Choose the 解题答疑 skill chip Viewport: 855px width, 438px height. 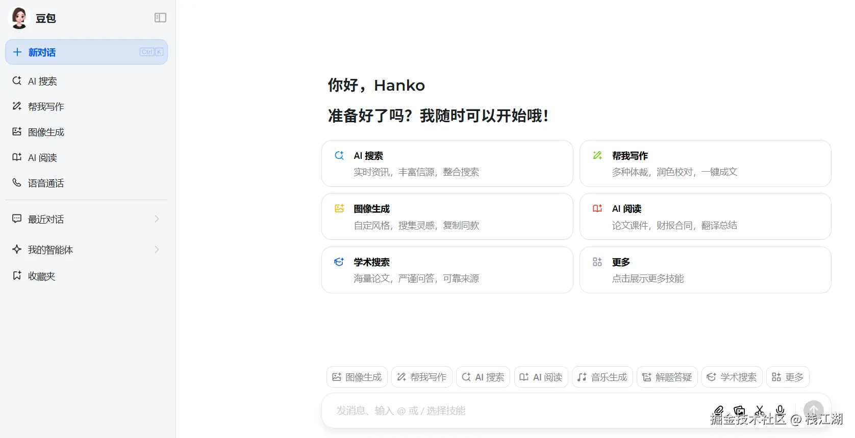point(667,377)
